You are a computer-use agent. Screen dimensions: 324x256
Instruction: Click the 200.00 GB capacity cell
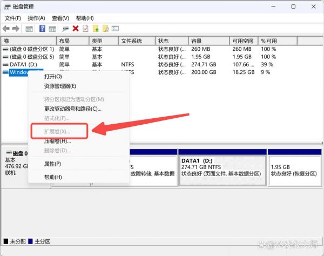pos(204,72)
